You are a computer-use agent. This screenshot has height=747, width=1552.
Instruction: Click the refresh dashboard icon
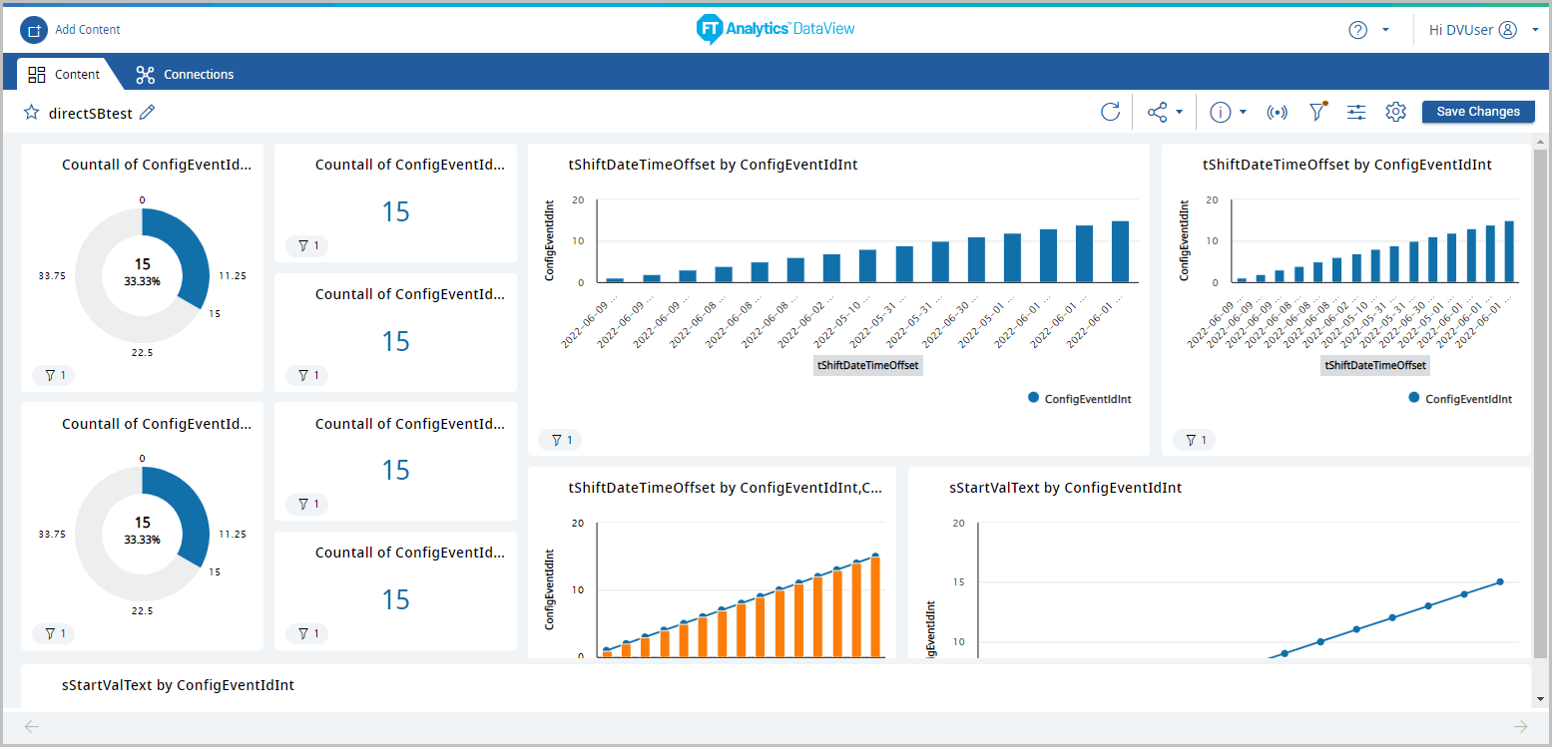pos(1110,112)
